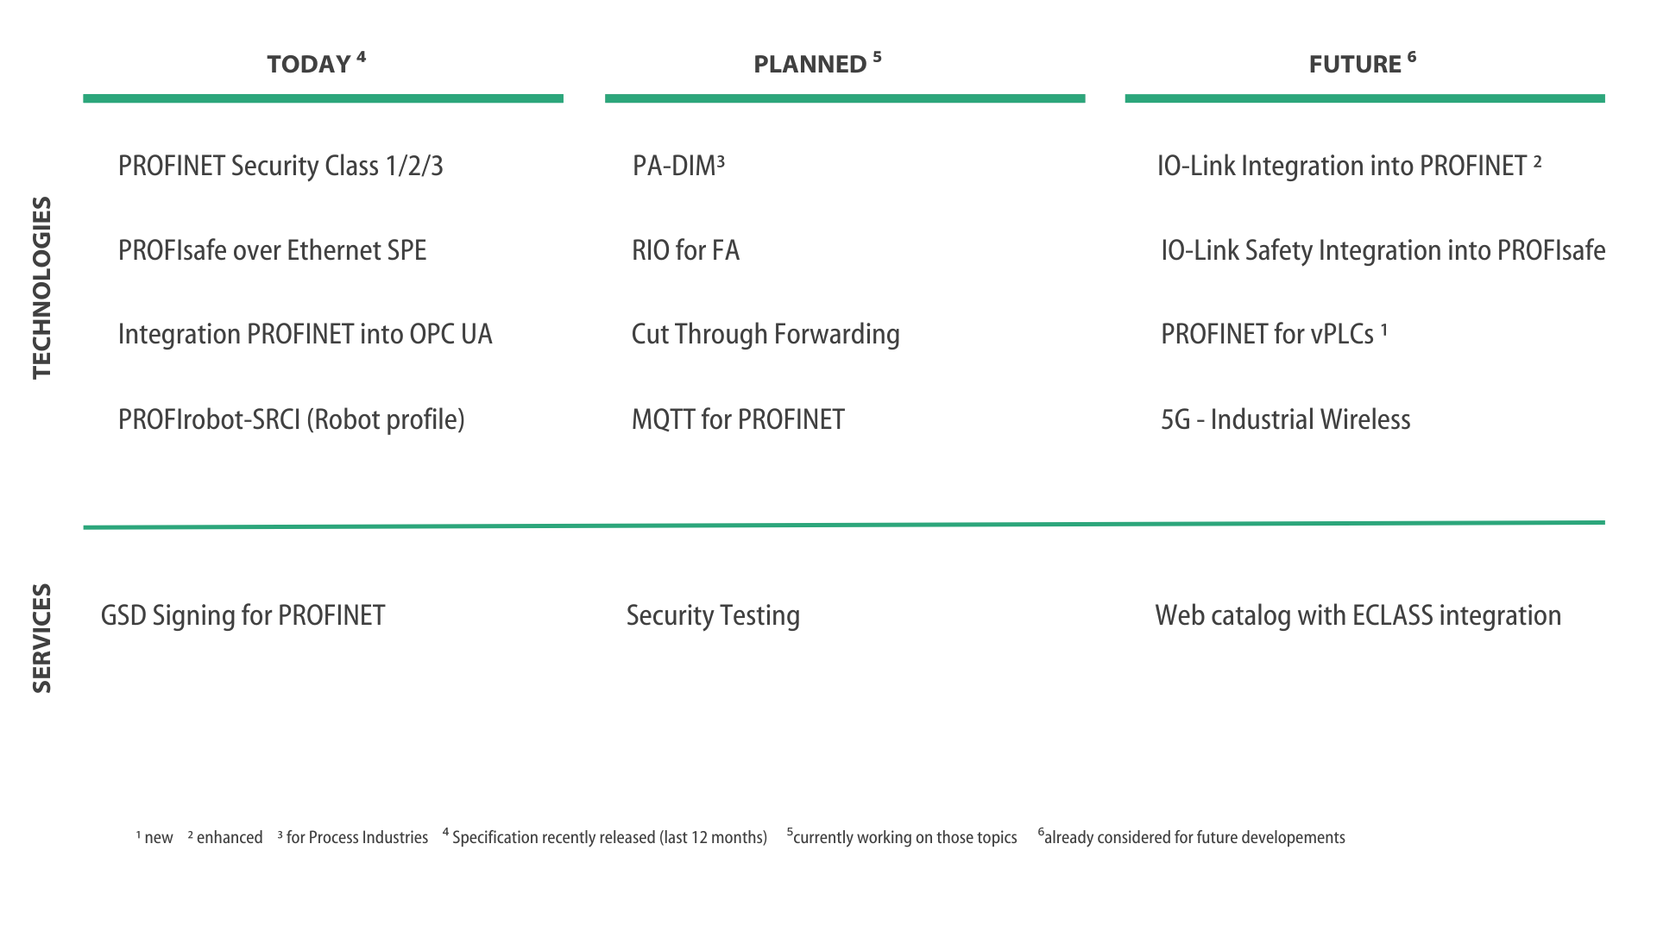Open Integration PROFINET into OPC UA
The image size is (1657, 932).
tap(305, 334)
